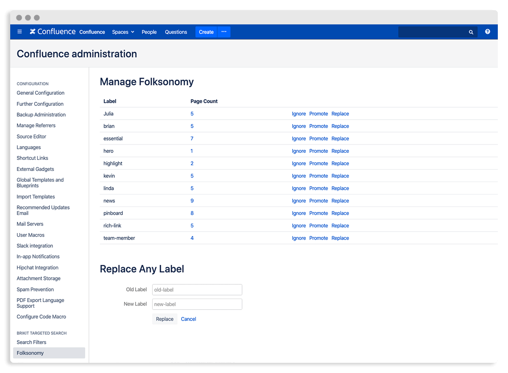Screen dimensions: 508x373
Task: Open page count 2 for highlight
Action: (x=192, y=163)
